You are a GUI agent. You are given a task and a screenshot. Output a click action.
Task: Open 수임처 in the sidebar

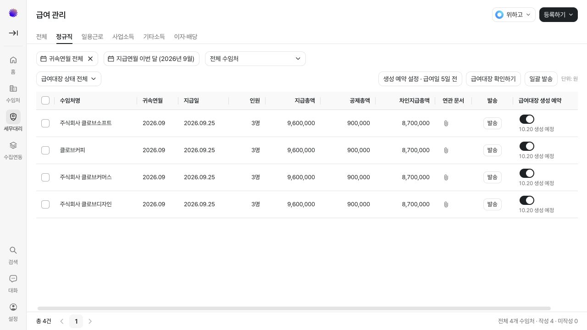click(13, 93)
